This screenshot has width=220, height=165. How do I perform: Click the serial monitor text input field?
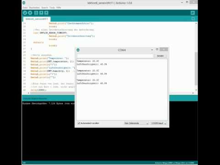pyautogui.click(x=115, y=56)
